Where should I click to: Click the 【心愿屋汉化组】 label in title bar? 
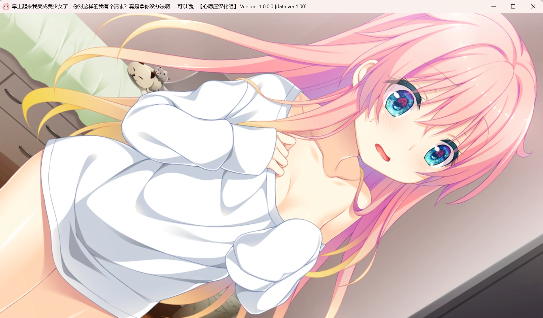pos(218,6)
